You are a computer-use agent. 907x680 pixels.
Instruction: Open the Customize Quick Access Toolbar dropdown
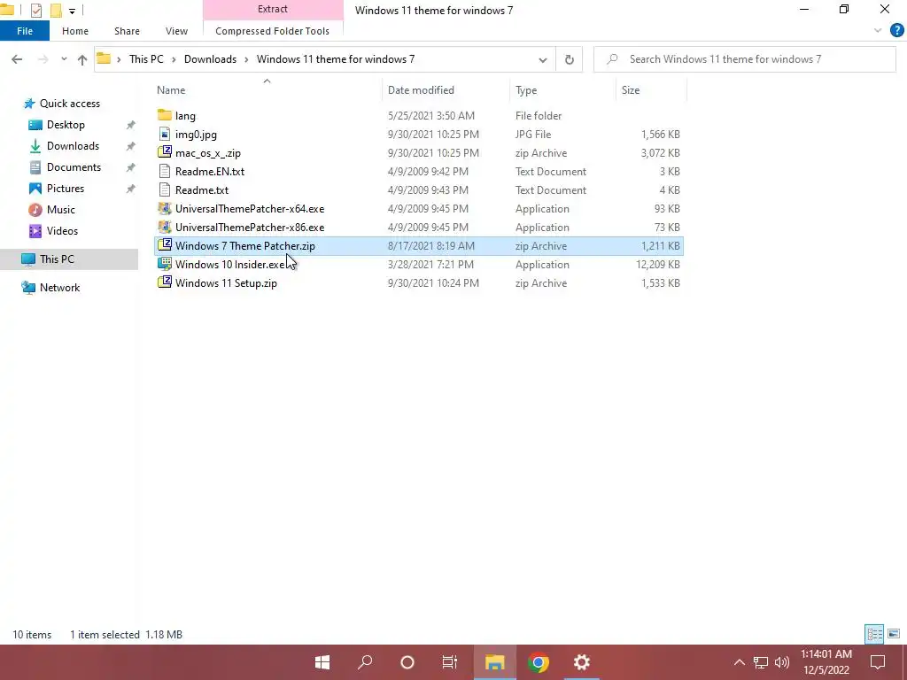click(72, 11)
